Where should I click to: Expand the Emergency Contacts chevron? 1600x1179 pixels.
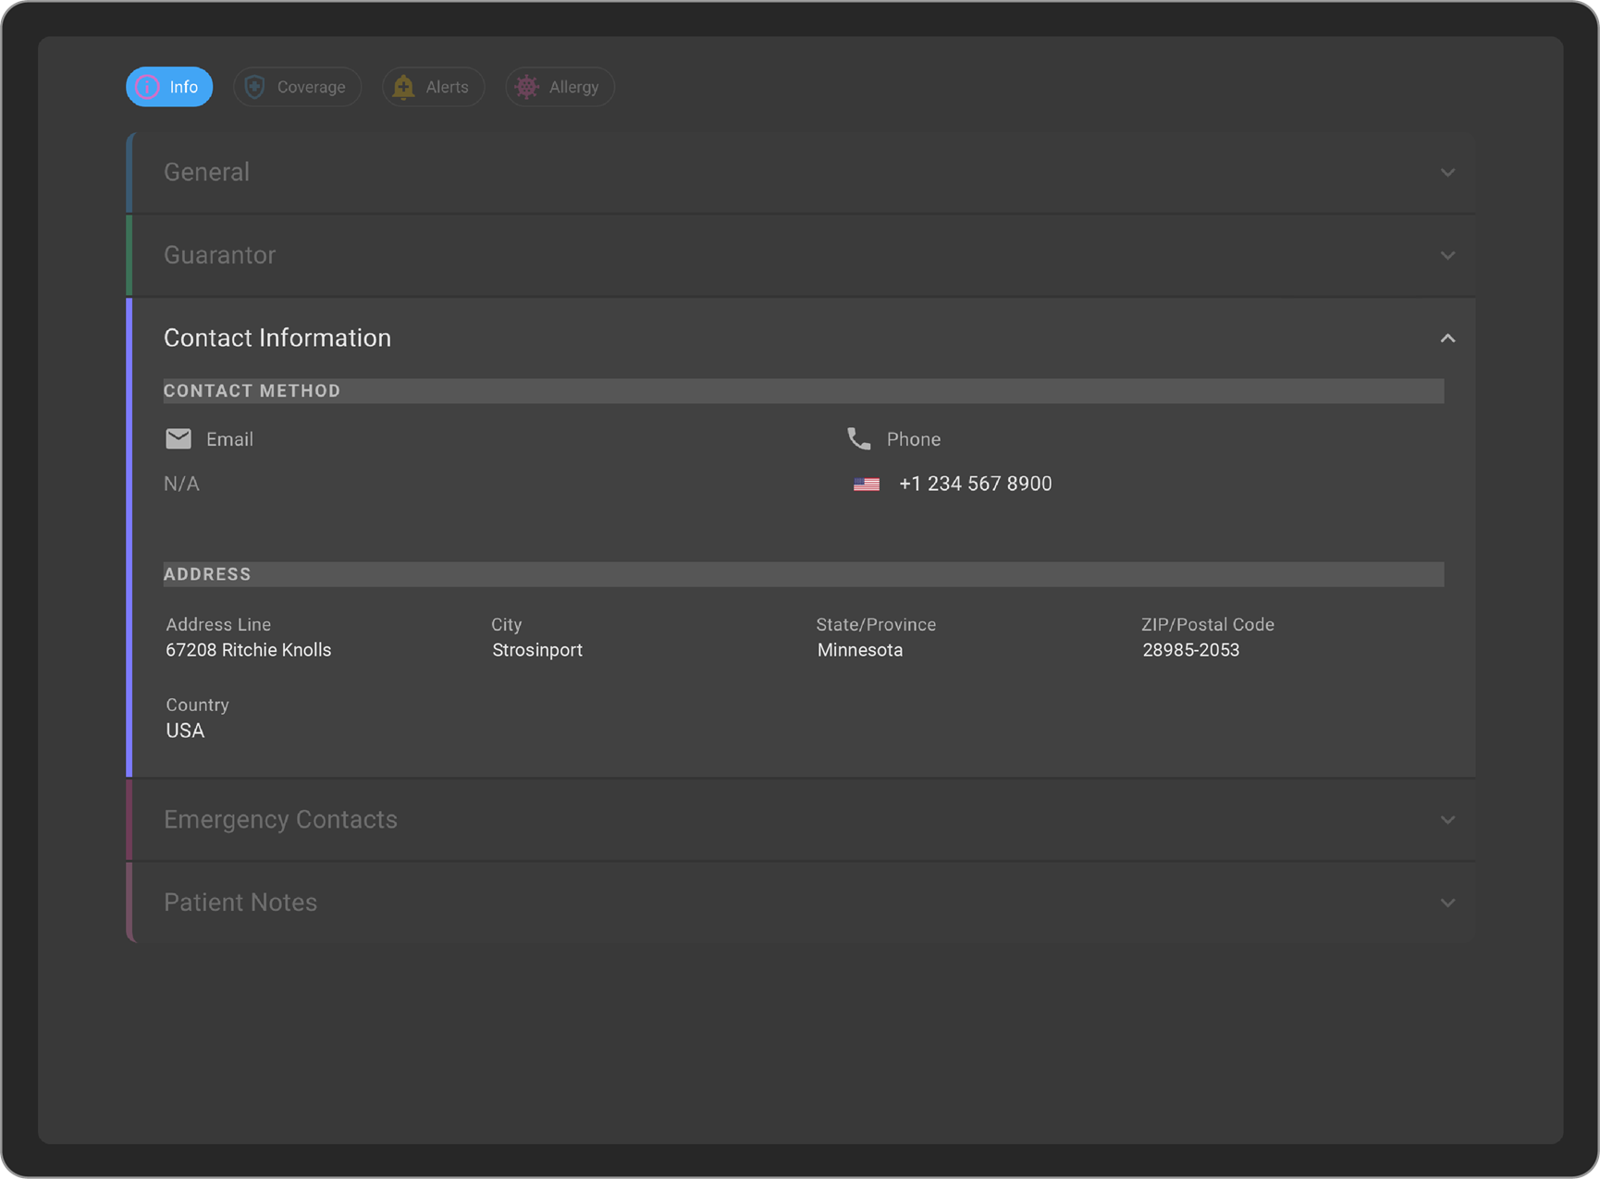coord(1447,820)
